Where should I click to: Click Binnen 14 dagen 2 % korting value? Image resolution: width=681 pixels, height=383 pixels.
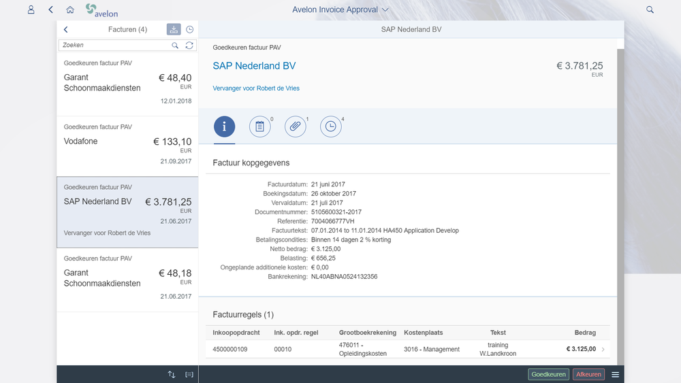point(351,239)
